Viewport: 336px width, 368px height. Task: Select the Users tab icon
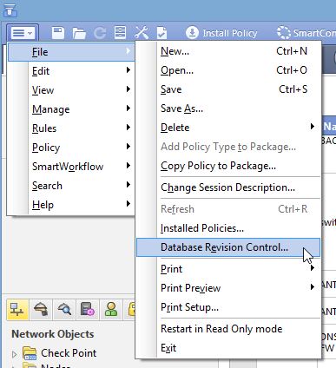coord(111,310)
